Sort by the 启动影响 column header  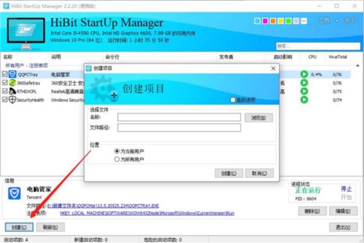coord(283,57)
